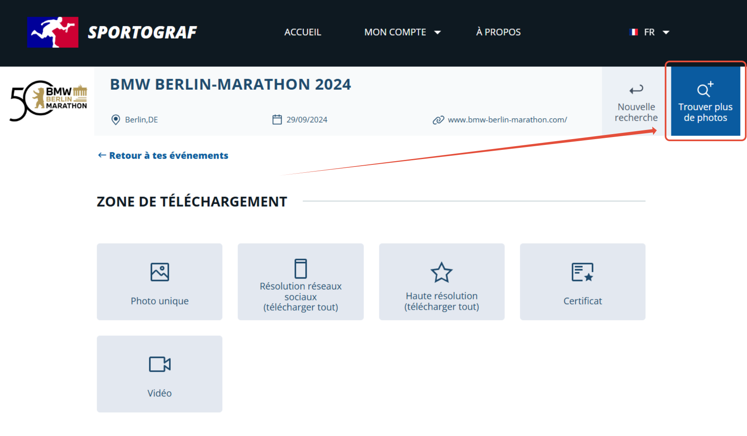Expand the FR language selector arrow
The image size is (747, 436).
666,32
